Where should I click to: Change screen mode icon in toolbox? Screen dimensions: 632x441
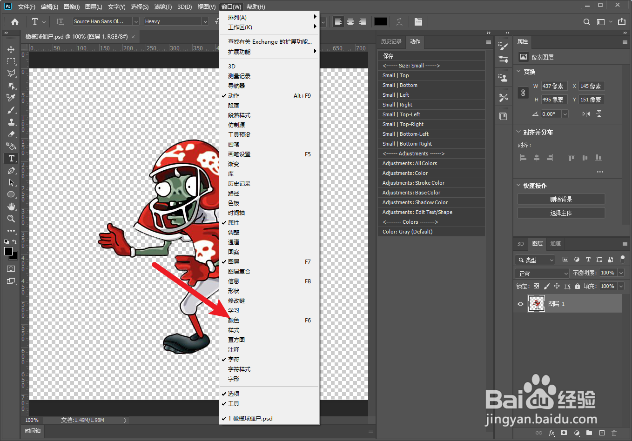click(x=11, y=281)
